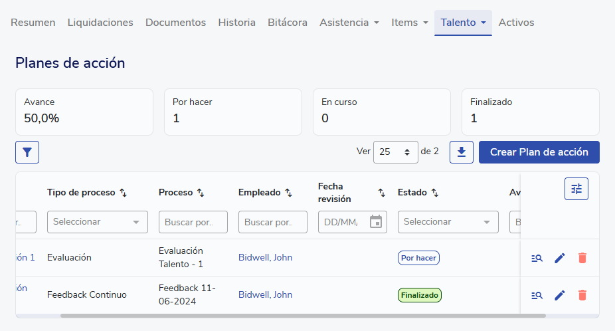The image size is (615, 331).
Task: Switch to the Documentos tab
Action: coord(175,23)
